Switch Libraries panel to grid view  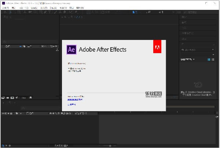pos(209,59)
